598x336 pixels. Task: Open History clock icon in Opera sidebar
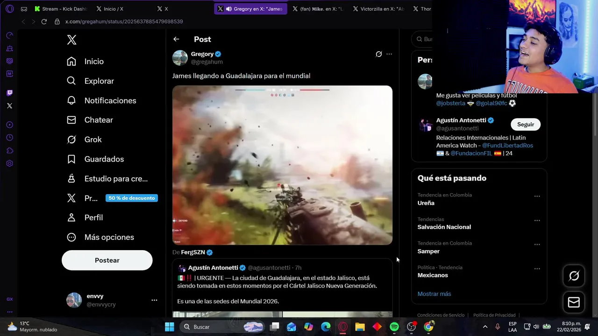(9, 138)
